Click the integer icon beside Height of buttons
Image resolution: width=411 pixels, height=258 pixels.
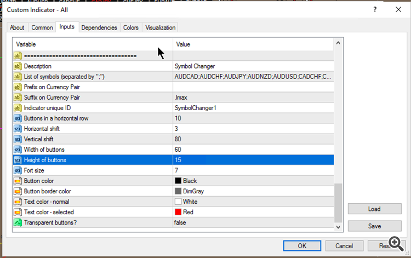18,160
